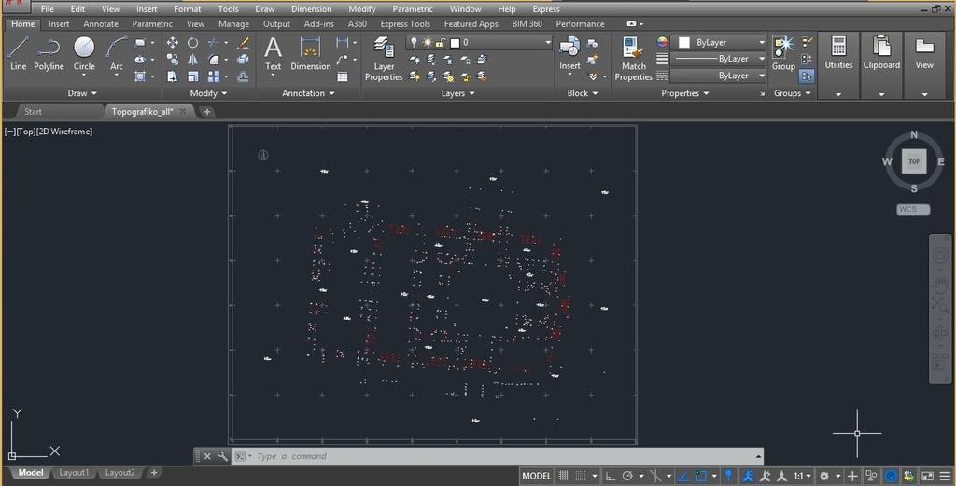Expand the Modify panel dropdown
This screenshot has width=956, height=486.
[208, 93]
